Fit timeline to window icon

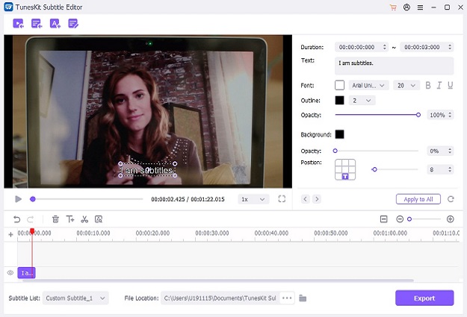pyautogui.click(x=384, y=219)
